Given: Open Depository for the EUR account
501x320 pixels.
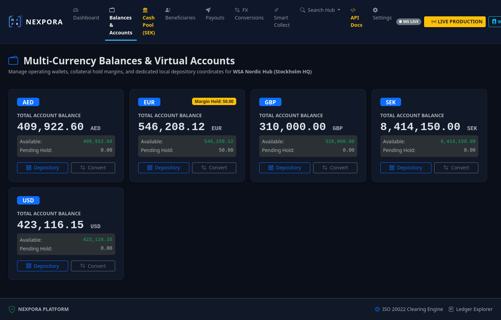Looking at the screenshot, I should click(164, 168).
